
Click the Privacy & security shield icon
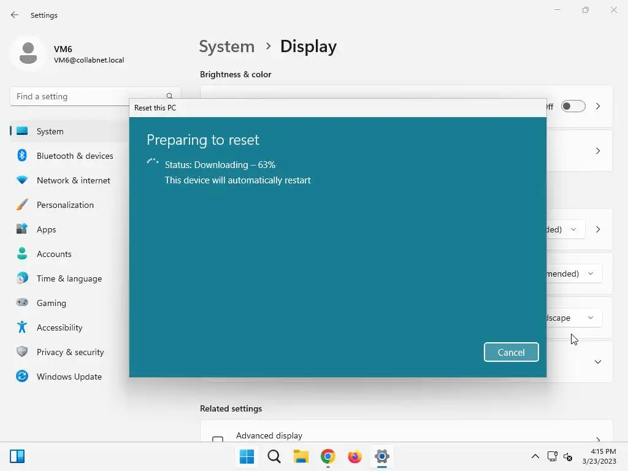click(22, 351)
